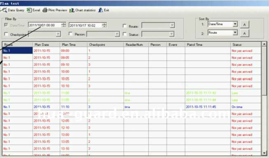Image resolution: width=269 pixels, height=158 pixels.
Task: Select the On time row at 11:10
Action: pyautogui.click(x=131, y=107)
